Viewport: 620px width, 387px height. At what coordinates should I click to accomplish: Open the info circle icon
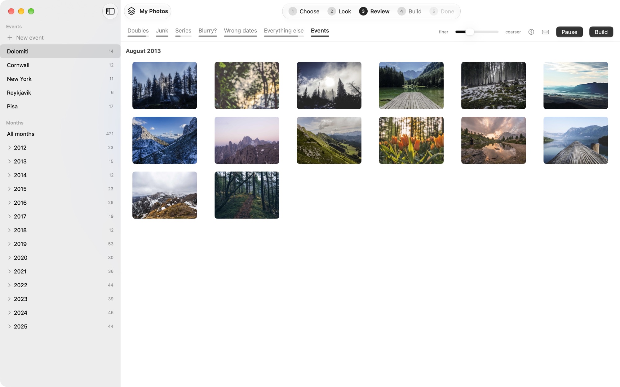coord(531,32)
